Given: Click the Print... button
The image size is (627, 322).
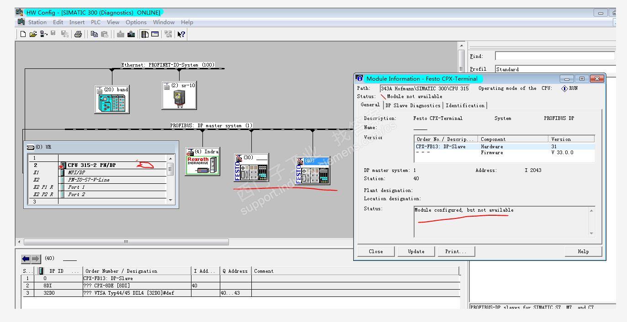Looking at the screenshot, I should coord(456,251).
